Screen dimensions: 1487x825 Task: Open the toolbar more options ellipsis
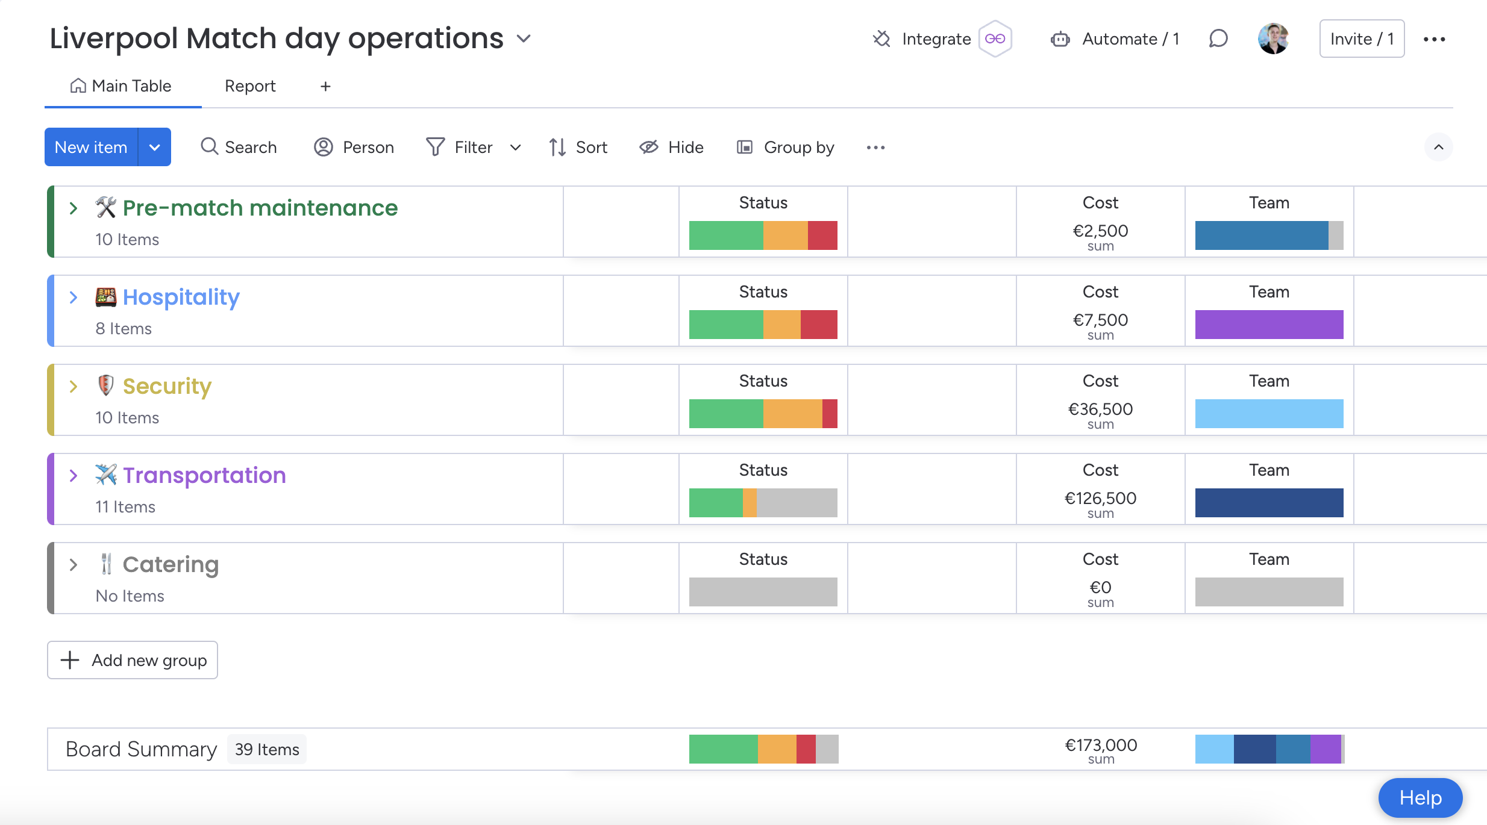pos(875,148)
